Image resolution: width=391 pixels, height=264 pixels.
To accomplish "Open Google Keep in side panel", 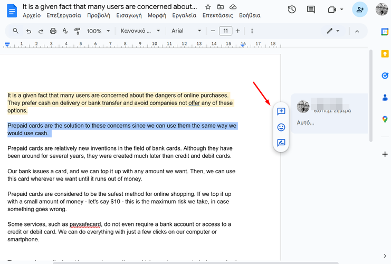I will [385, 53].
